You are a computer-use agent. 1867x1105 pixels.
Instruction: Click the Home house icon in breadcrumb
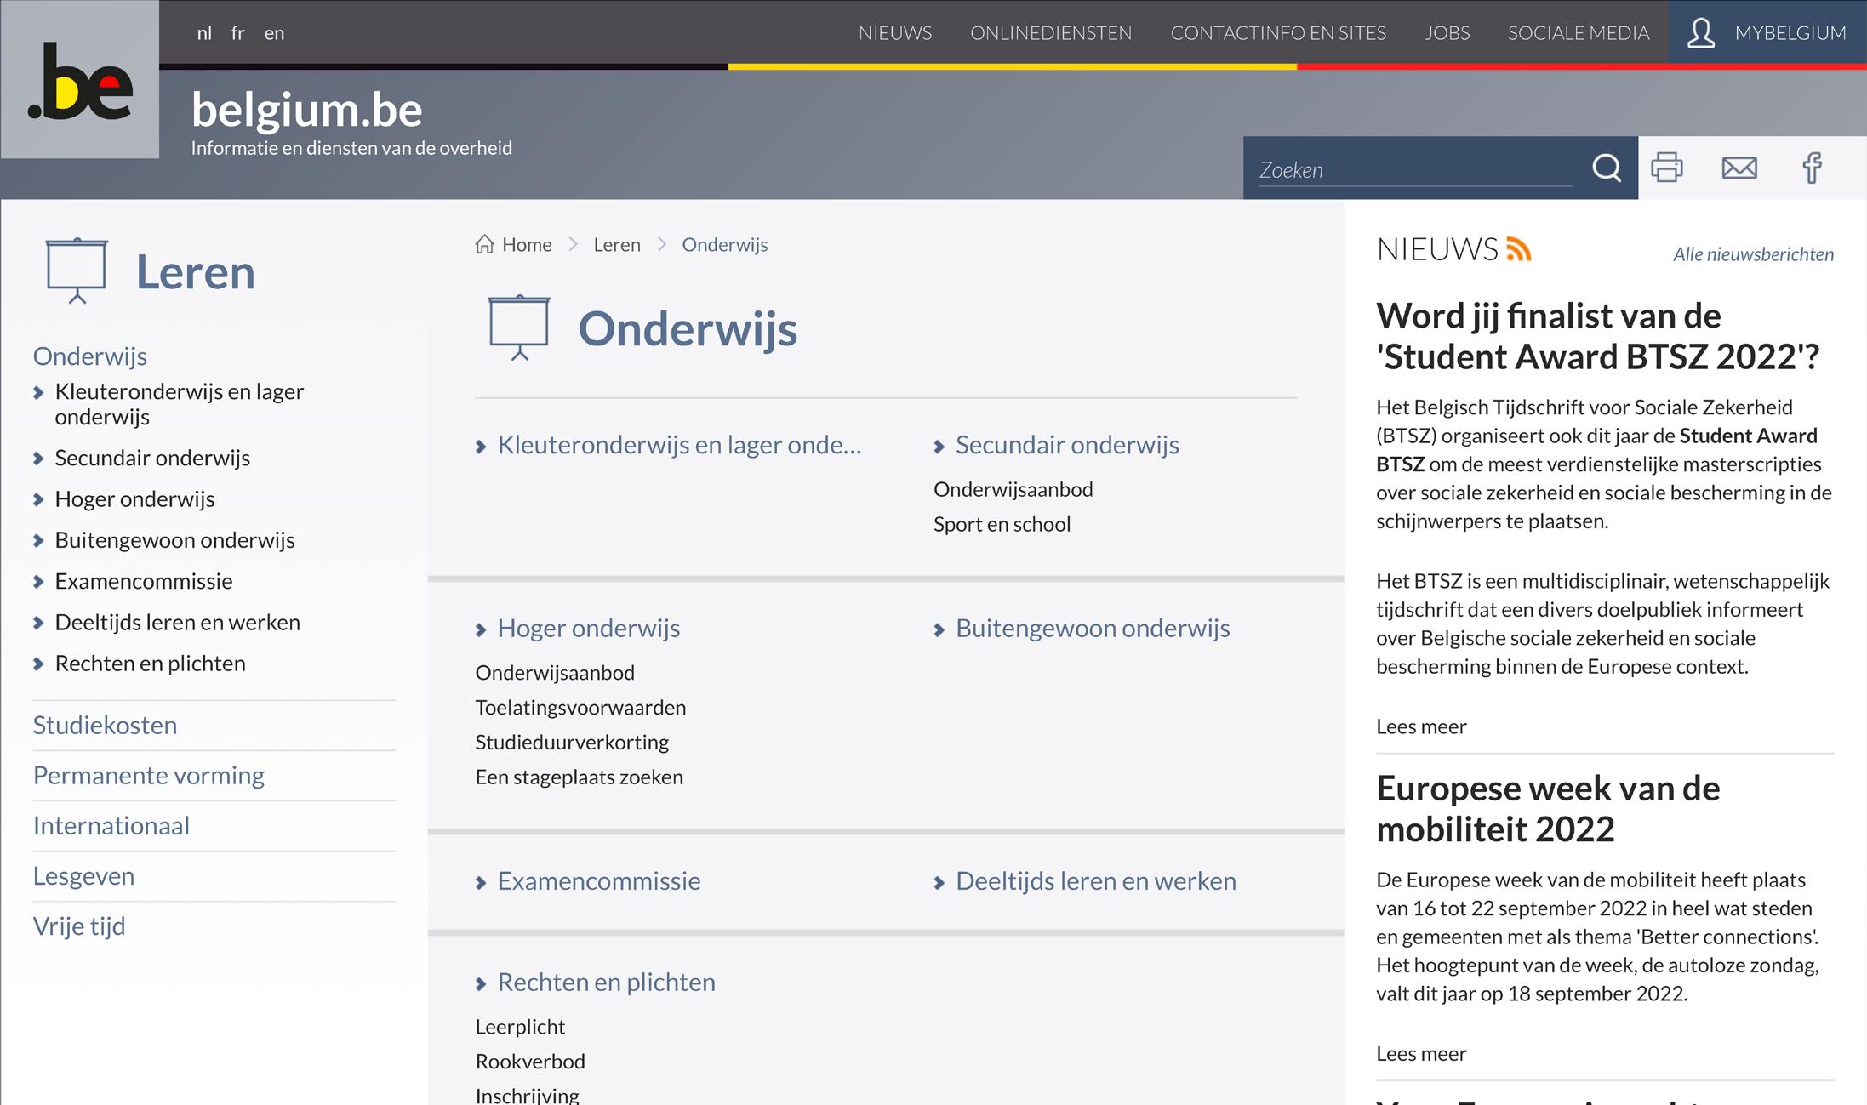484,245
